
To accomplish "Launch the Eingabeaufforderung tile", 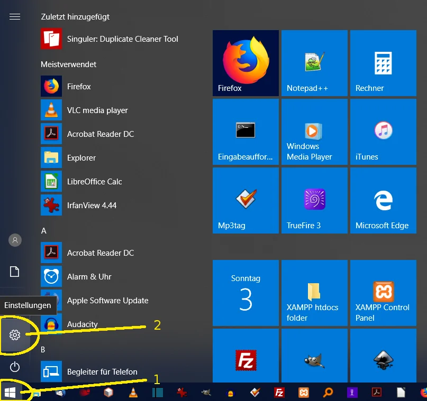I will [x=246, y=132].
